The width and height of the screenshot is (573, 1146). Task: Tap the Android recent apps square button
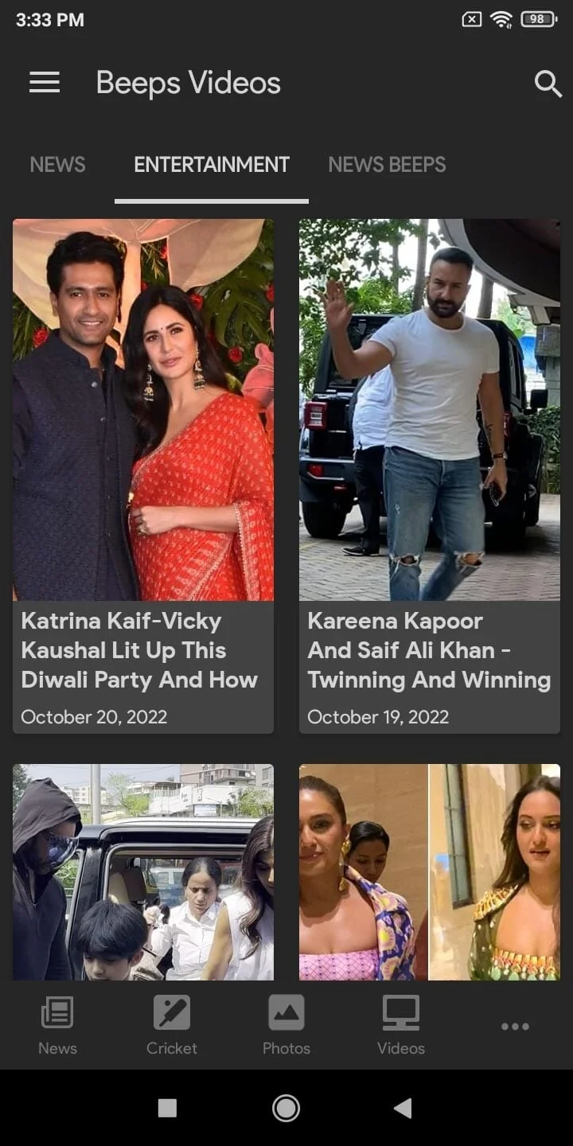(x=167, y=1108)
